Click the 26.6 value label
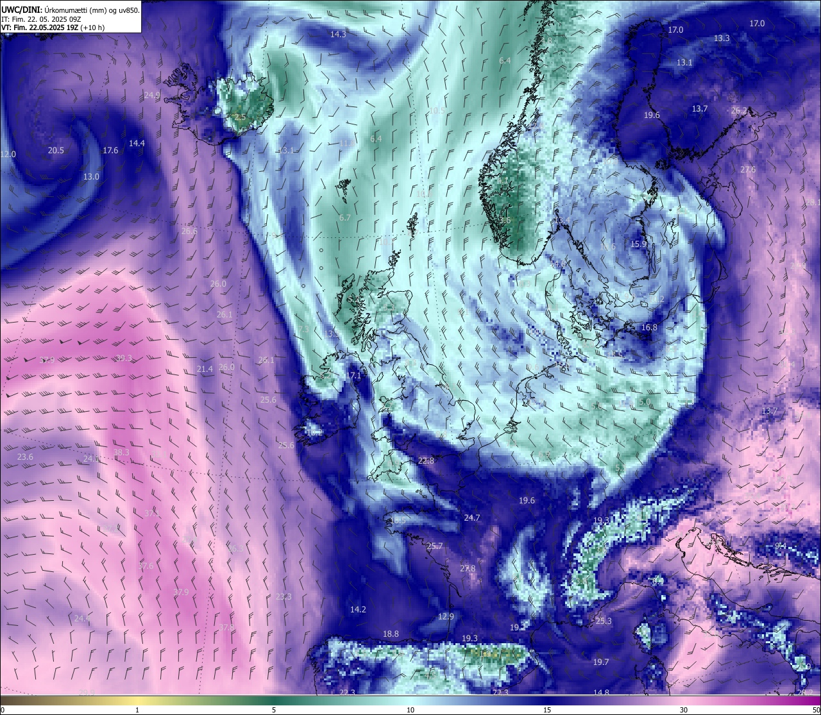The height and width of the screenshot is (715, 821). click(189, 231)
